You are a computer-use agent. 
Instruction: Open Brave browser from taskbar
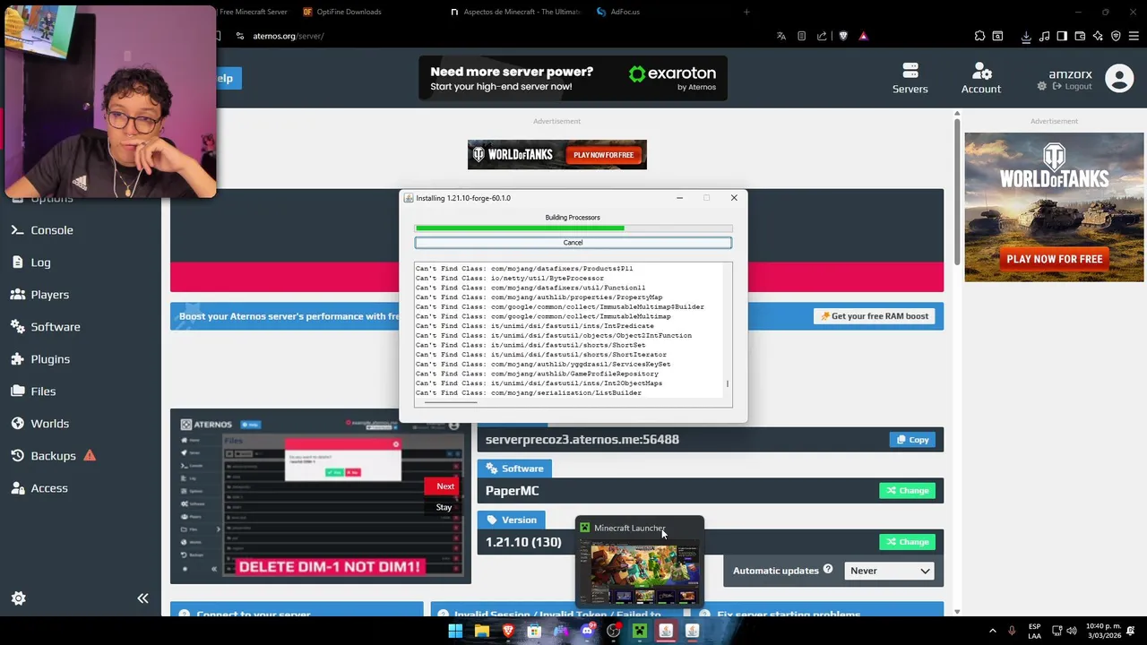tap(508, 631)
